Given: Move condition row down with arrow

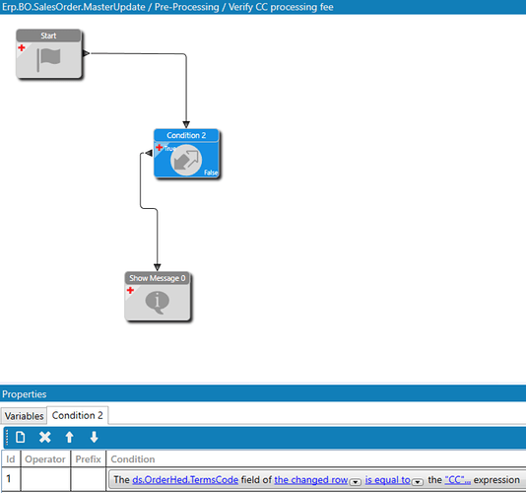Looking at the screenshot, I should point(95,437).
